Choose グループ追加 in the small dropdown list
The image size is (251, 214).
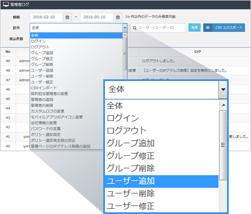[76, 53]
